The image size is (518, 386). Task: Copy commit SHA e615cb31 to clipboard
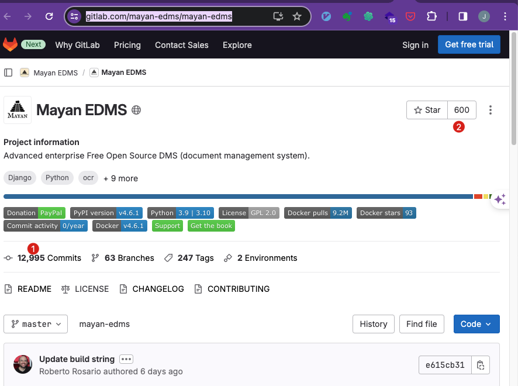[x=481, y=365]
